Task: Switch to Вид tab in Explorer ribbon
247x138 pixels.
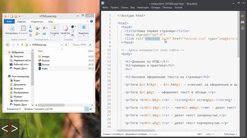Action: coord(51,21)
